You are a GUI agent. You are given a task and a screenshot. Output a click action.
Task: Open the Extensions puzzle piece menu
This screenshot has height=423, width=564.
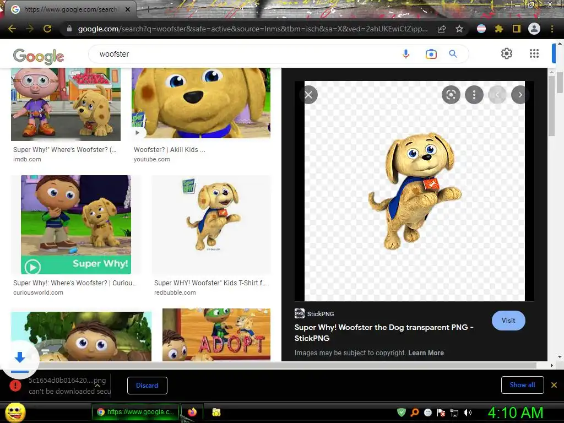click(499, 29)
